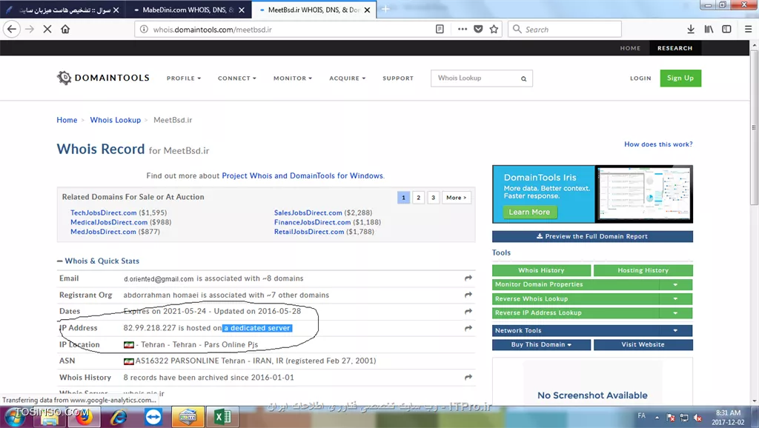Open the SalesJobsDirect.com link

pos(308,213)
